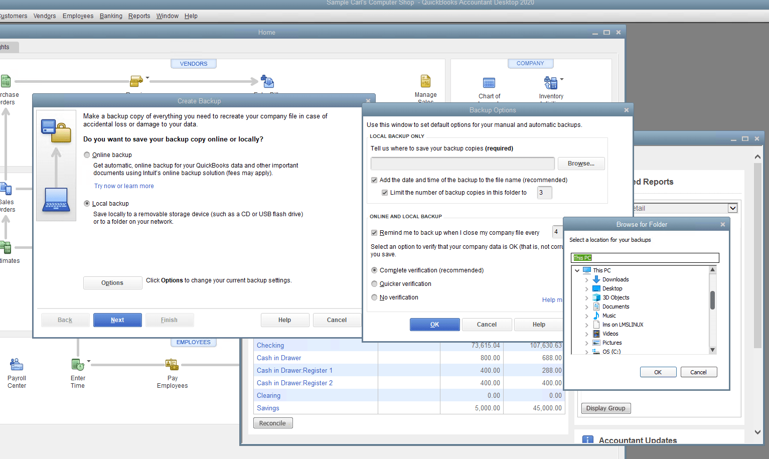This screenshot has width=769, height=459.
Task: Select the Local backup radio button
Action: (87, 204)
